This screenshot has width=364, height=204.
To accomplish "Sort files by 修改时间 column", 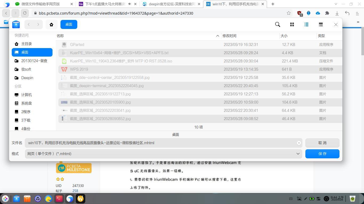I will coord(229,36).
